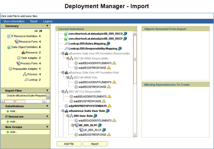Add a new substitution under Substitutions

pos(12,111)
